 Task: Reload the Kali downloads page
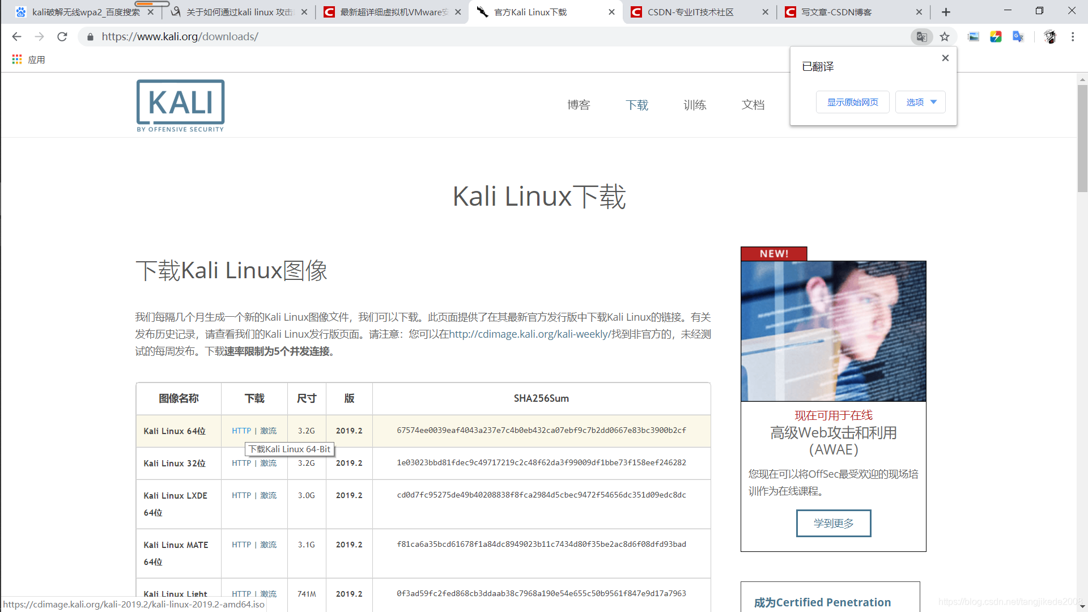(x=62, y=37)
